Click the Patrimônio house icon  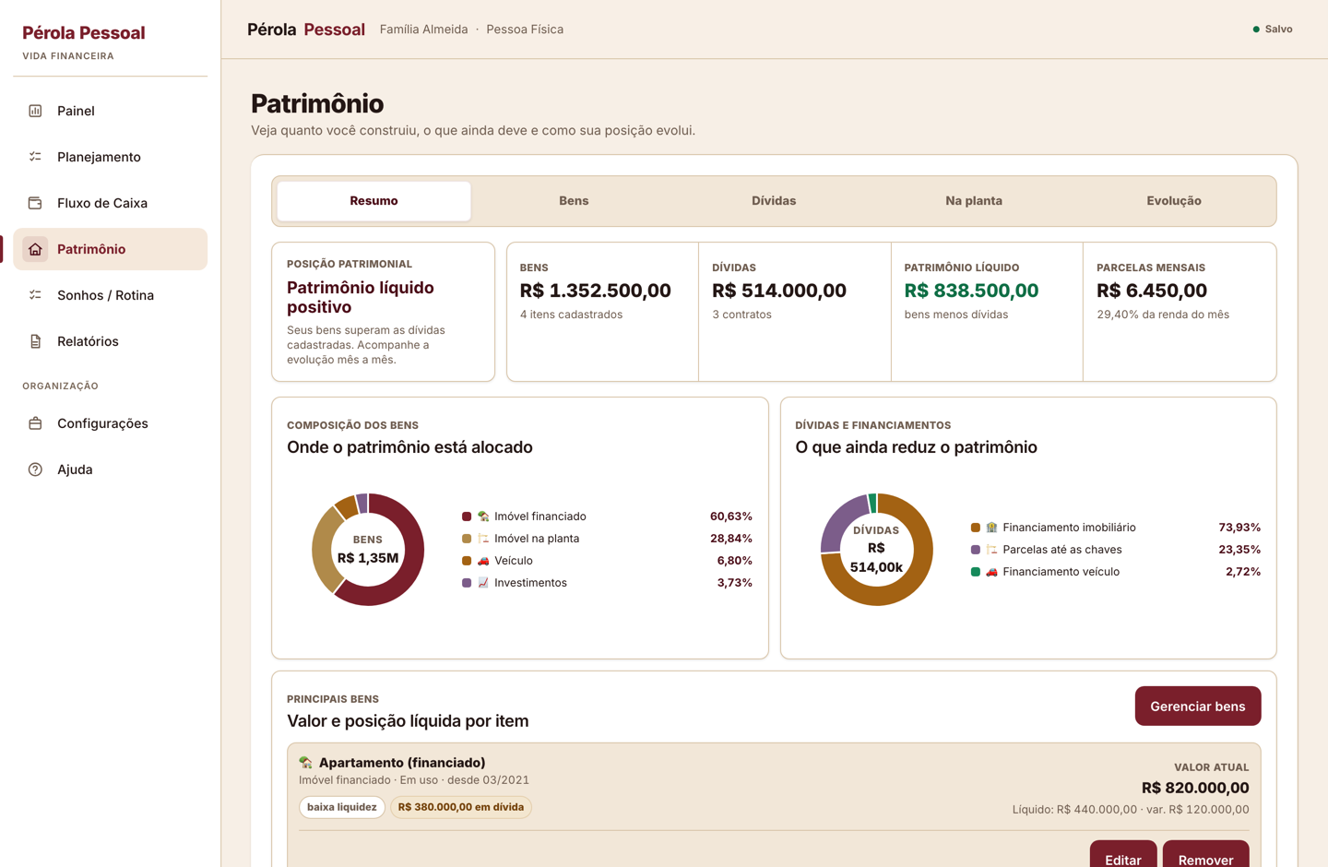tap(35, 249)
